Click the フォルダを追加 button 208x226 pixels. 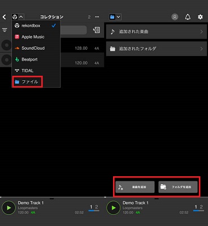point(178,187)
